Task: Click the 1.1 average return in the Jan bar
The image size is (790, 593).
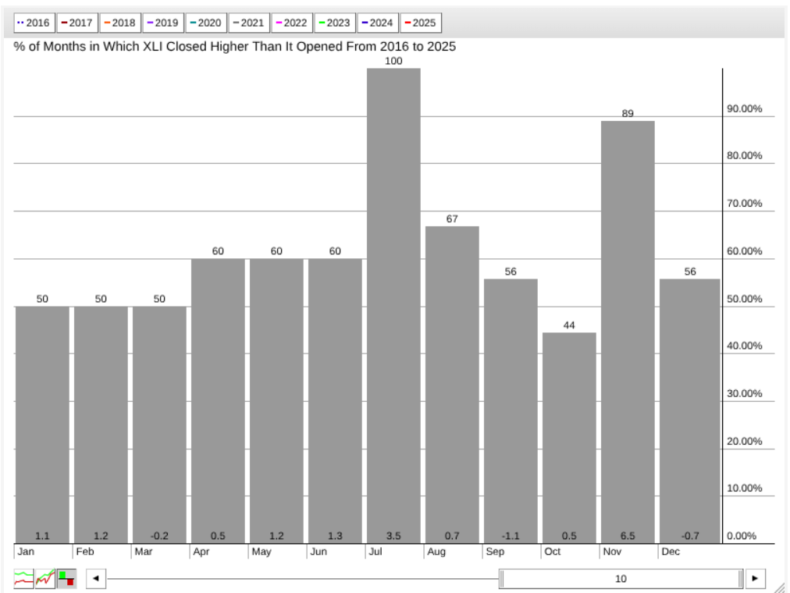Action: pyautogui.click(x=42, y=535)
